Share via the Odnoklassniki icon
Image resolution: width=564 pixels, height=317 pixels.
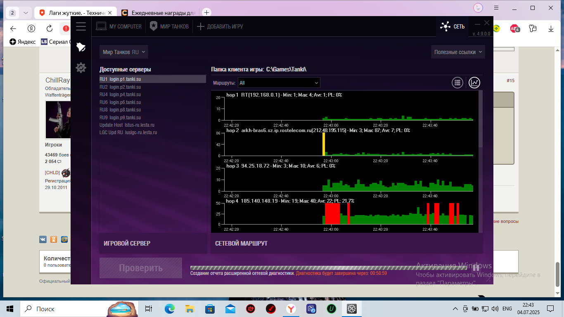53,239
